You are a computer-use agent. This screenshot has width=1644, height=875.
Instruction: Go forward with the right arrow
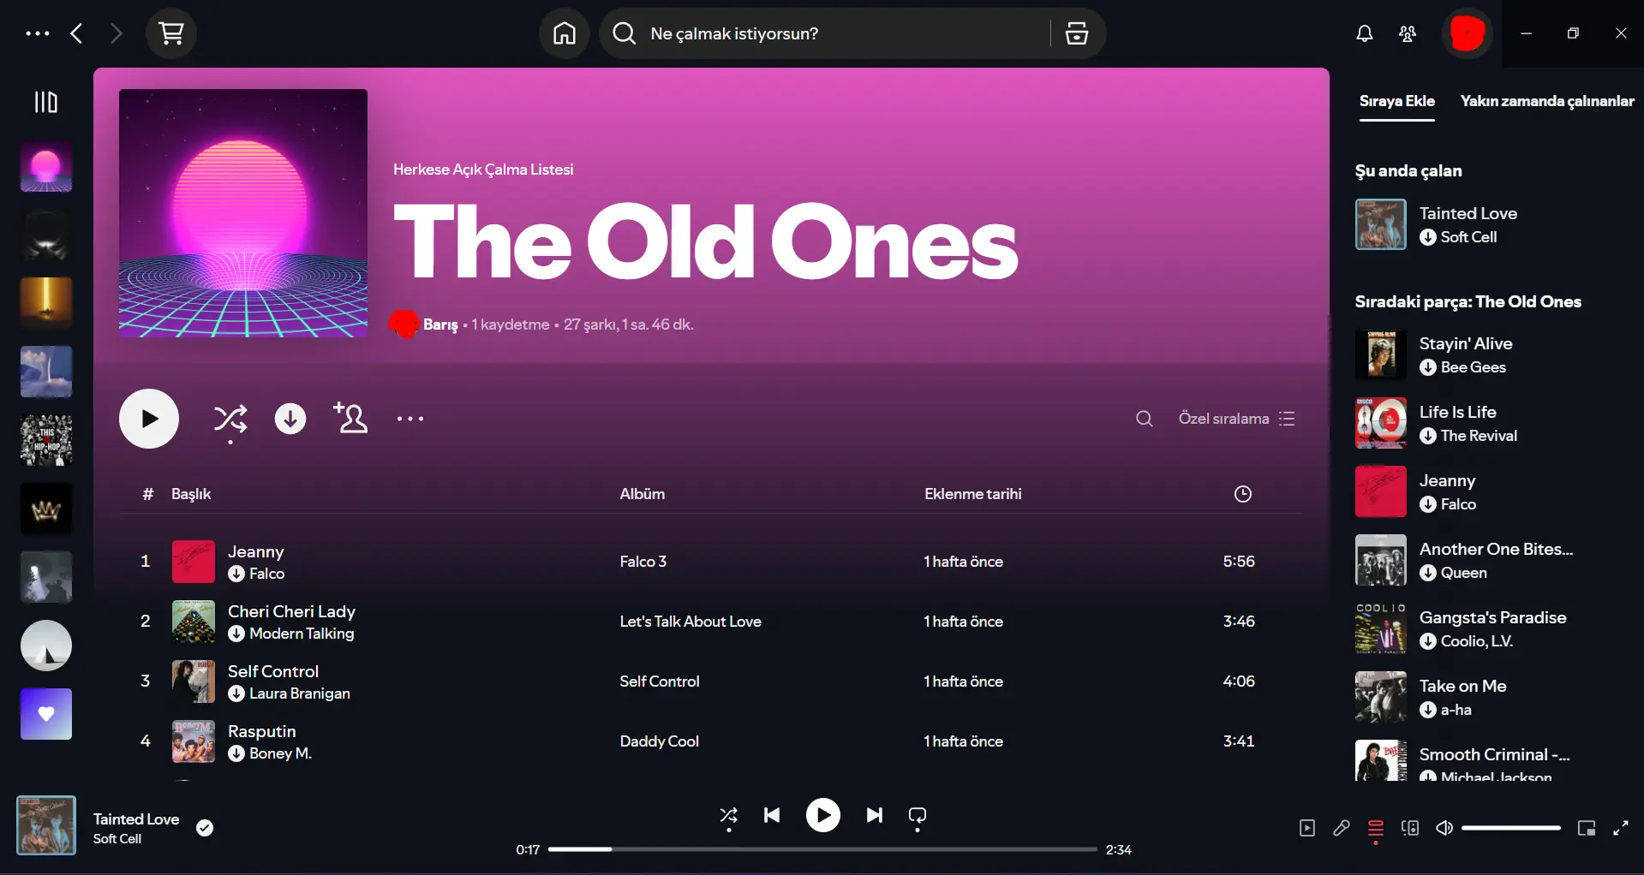point(117,33)
